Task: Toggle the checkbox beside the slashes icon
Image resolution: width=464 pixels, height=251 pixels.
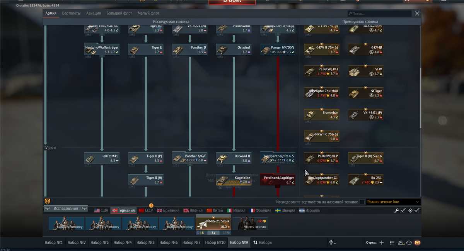Action: click(x=417, y=210)
